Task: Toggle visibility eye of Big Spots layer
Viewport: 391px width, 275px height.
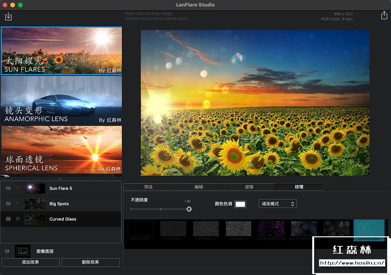Action: tap(8, 203)
